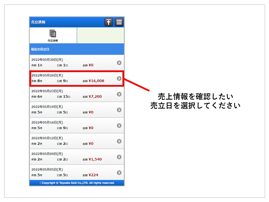Select the 売立速報 document icon tab
Image resolution: width=269 pixels, height=202 pixels.
click(53, 36)
